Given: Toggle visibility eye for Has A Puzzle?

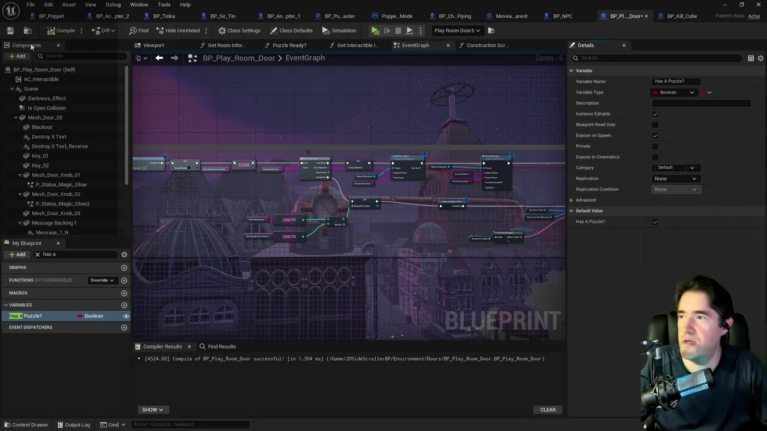Looking at the screenshot, I should tap(126, 316).
